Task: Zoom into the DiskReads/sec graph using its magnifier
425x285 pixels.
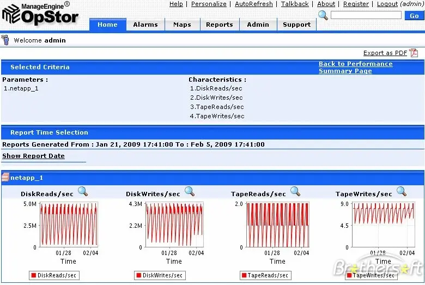Action: click(x=83, y=191)
